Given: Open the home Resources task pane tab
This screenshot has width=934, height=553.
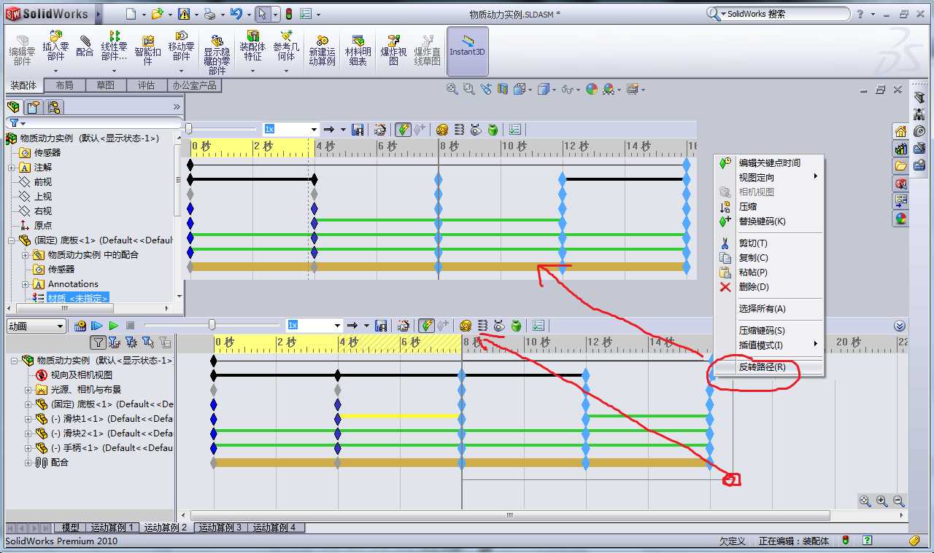Looking at the screenshot, I should [x=900, y=131].
